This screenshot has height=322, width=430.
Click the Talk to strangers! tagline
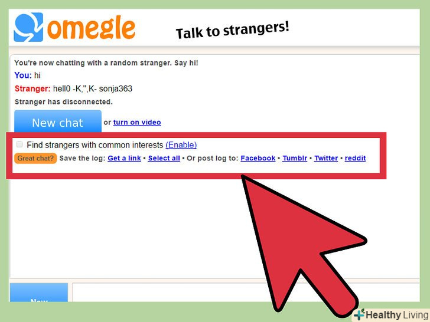click(x=233, y=31)
